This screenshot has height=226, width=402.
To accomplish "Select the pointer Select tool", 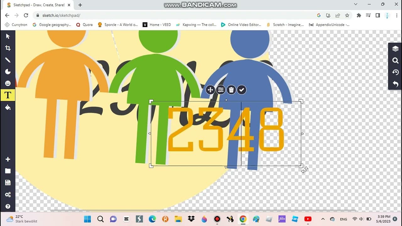I will (8, 36).
